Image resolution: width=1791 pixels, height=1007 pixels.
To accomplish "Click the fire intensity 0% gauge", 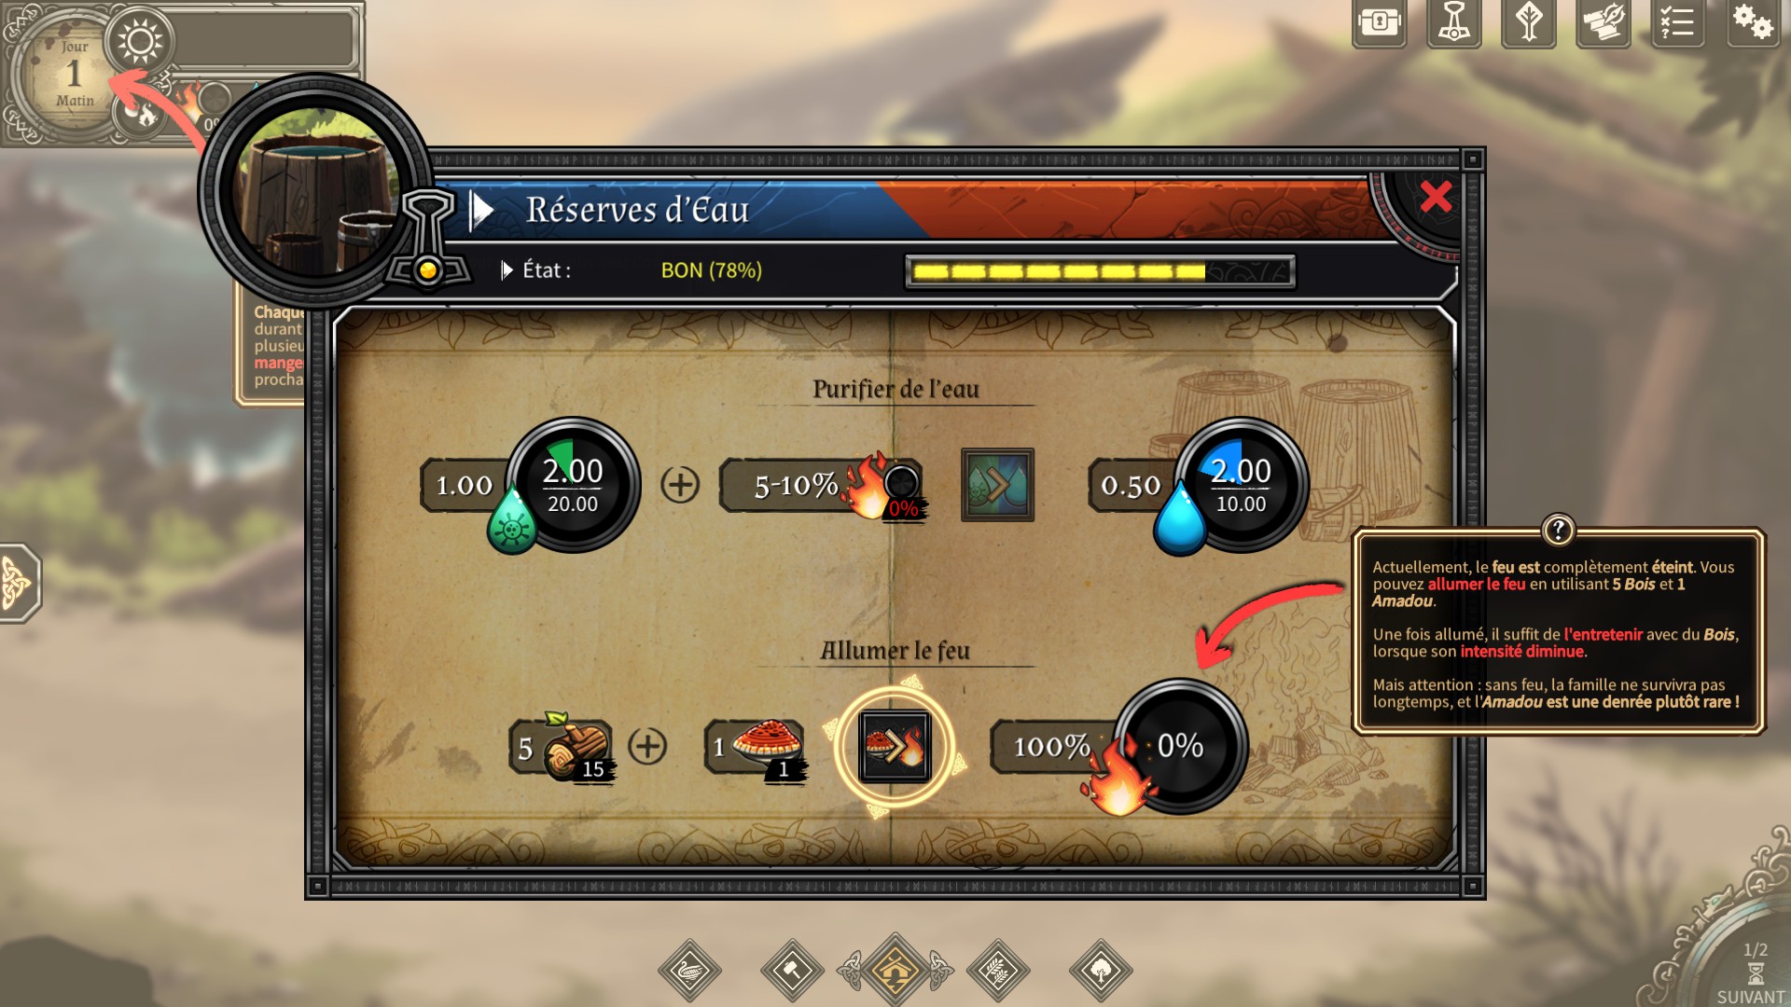I will point(1180,745).
